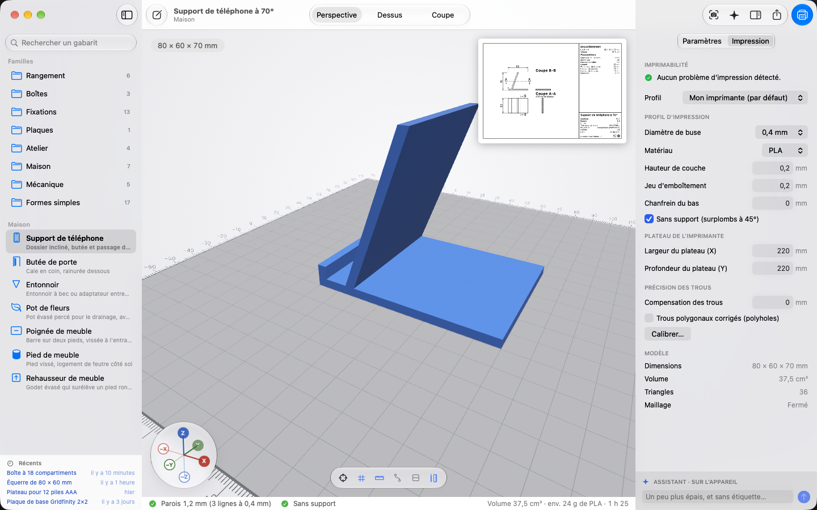This screenshot has width=817, height=510.
Task: Click the assistant prompt text field
Action: pyautogui.click(x=717, y=497)
